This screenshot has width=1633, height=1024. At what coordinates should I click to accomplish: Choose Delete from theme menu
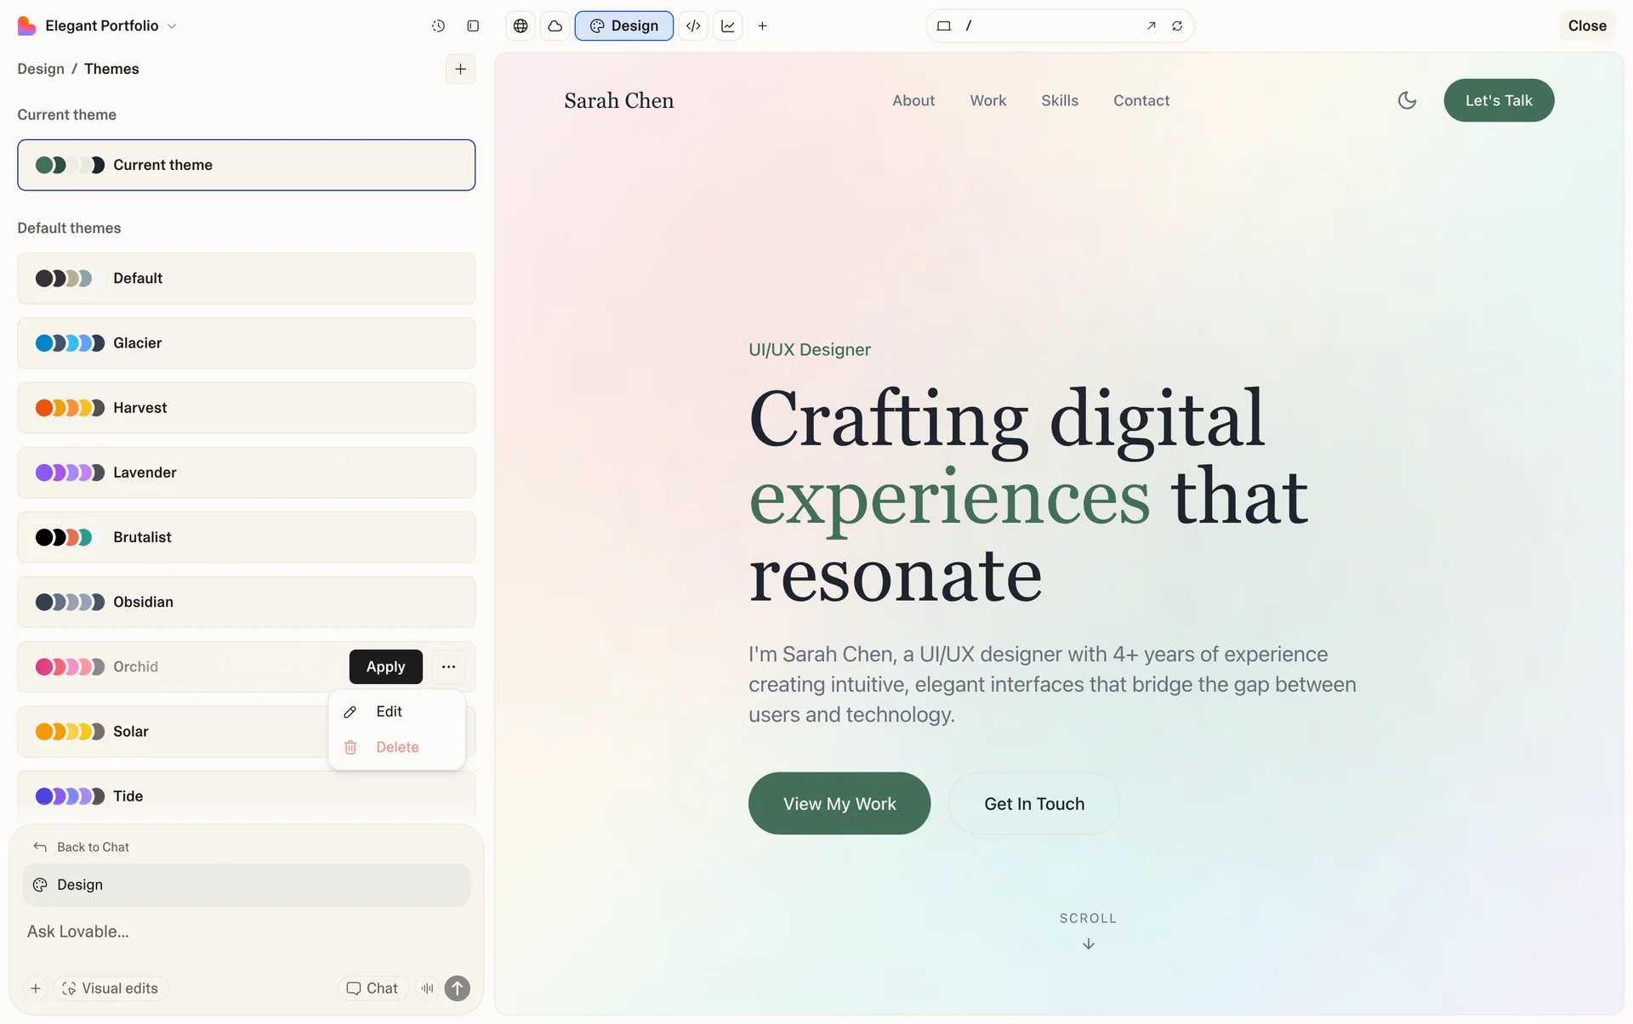[396, 747]
